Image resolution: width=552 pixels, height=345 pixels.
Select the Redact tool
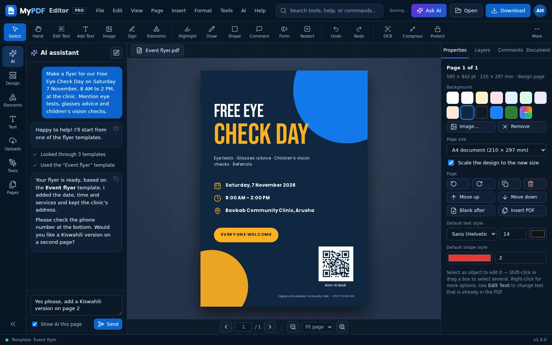pos(307,32)
